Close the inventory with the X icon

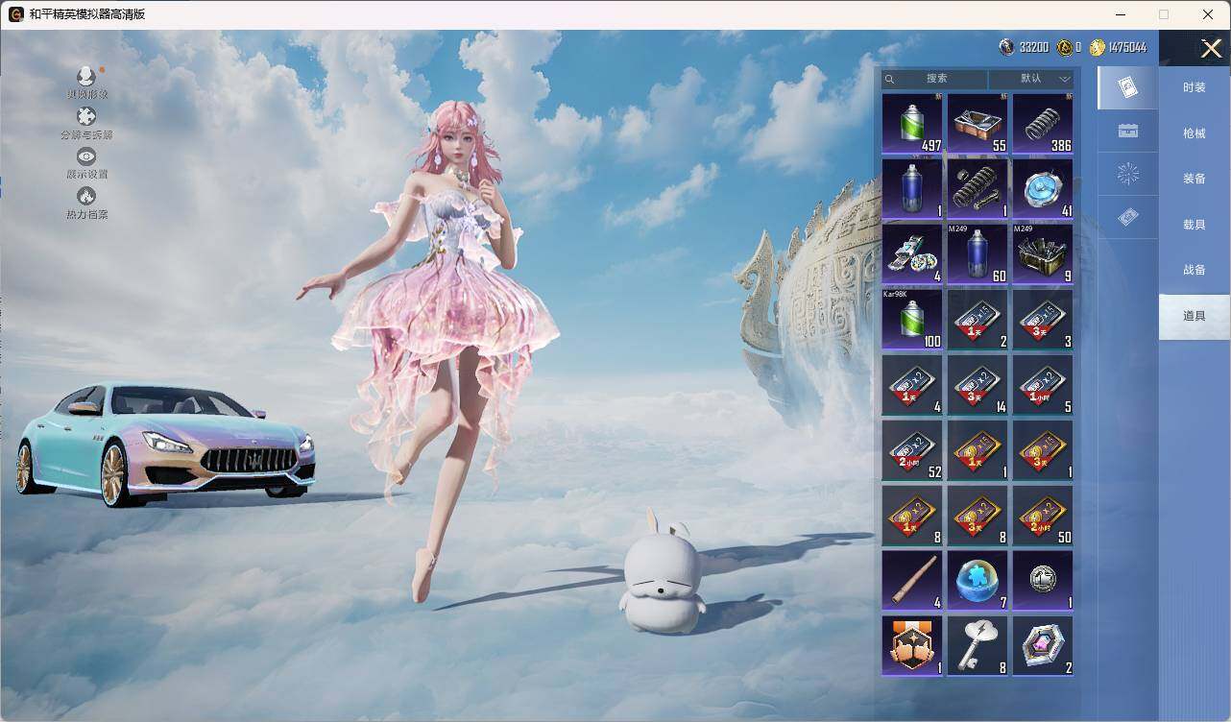point(1211,48)
